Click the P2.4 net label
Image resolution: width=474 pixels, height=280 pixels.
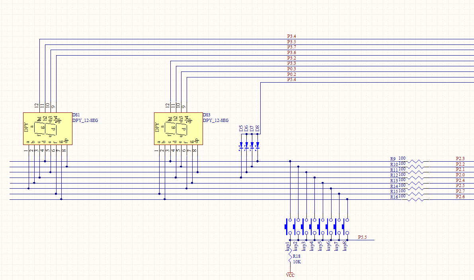(x=460, y=180)
